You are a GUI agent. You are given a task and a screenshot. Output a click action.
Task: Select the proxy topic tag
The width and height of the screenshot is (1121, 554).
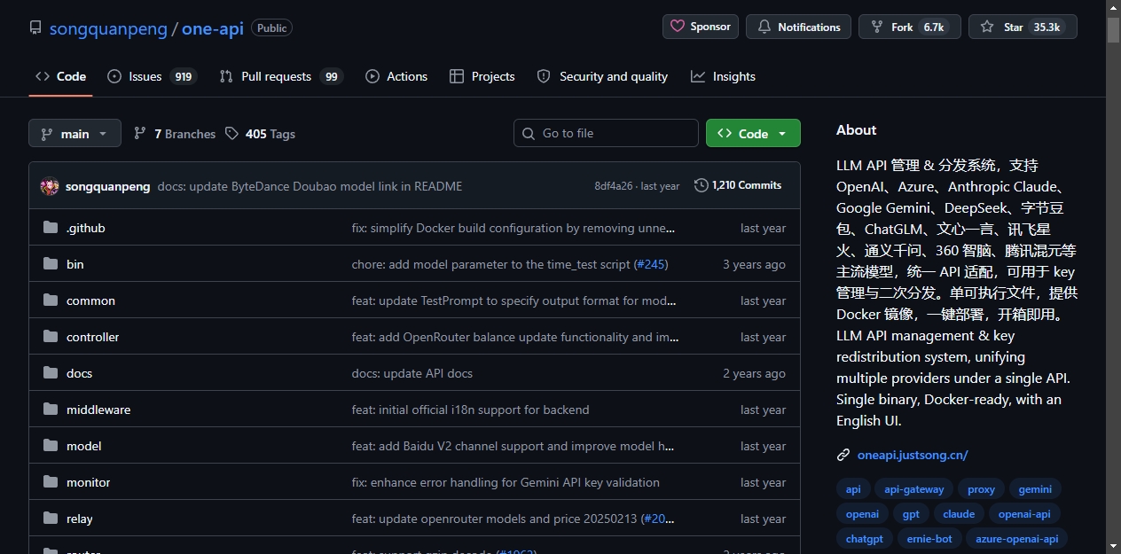click(x=981, y=489)
